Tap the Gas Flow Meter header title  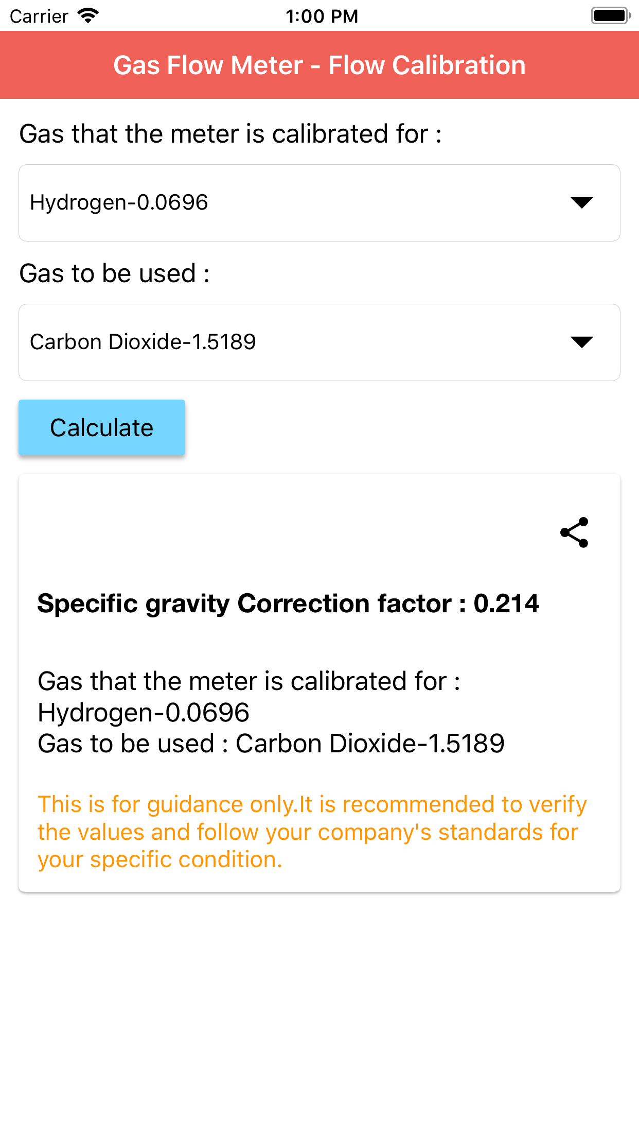pyautogui.click(x=319, y=65)
